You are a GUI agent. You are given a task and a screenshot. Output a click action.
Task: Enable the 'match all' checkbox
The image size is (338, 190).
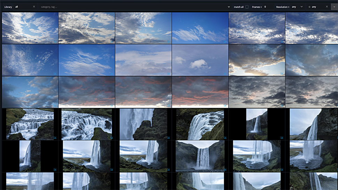point(247,7)
